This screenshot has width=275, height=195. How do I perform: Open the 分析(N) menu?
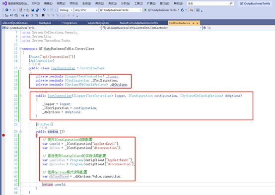[x=126, y=3]
